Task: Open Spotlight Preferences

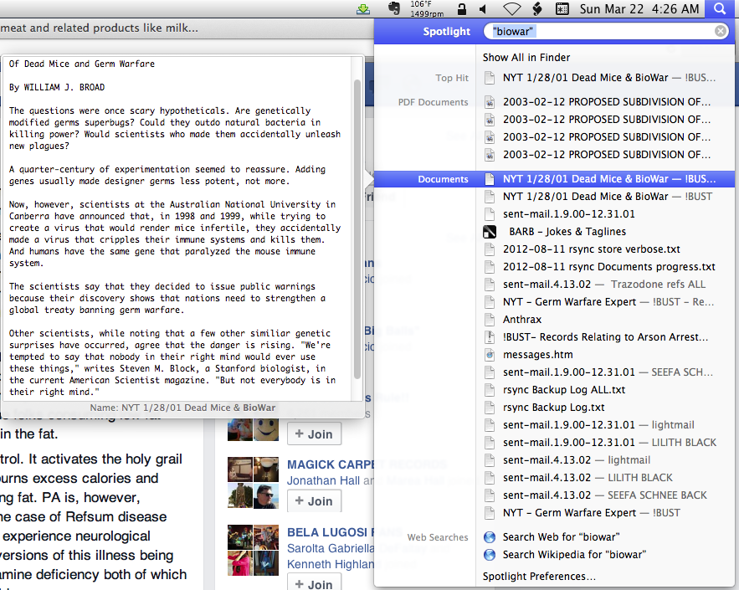Action: tap(539, 577)
